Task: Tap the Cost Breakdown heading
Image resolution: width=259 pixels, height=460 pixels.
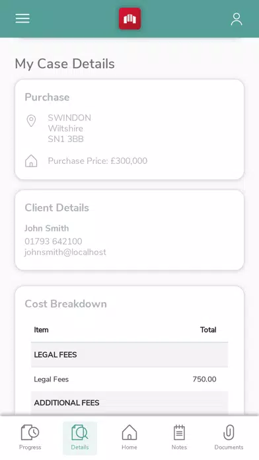Action: pyautogui.click(x=65, y=304)
